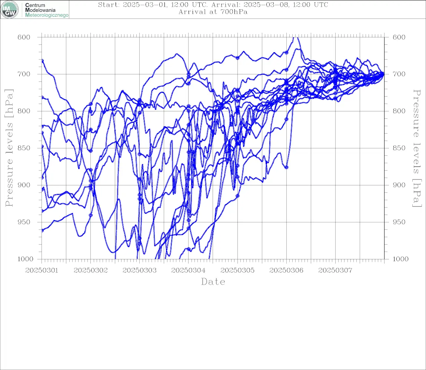The image size is (426, 370).
Task: Click the 'Arrival at 700hPa' subtitle
Action: pos(213,12)
